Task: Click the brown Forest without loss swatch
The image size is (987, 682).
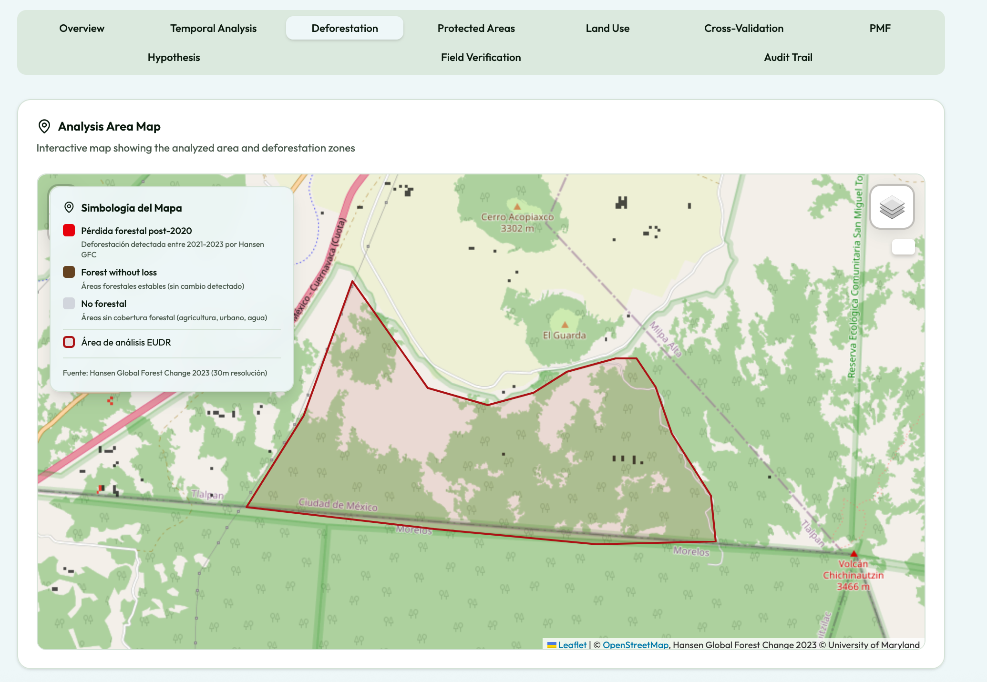Action: point(69,272)
